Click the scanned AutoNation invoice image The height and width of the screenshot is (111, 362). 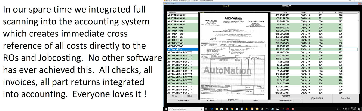(x=235, y=56)
